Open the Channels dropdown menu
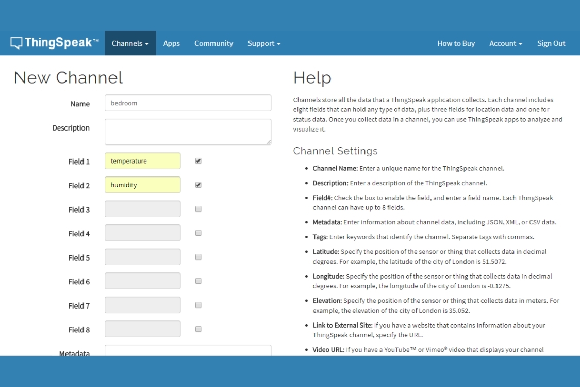The image size is (580, 387). pos(130,43)
